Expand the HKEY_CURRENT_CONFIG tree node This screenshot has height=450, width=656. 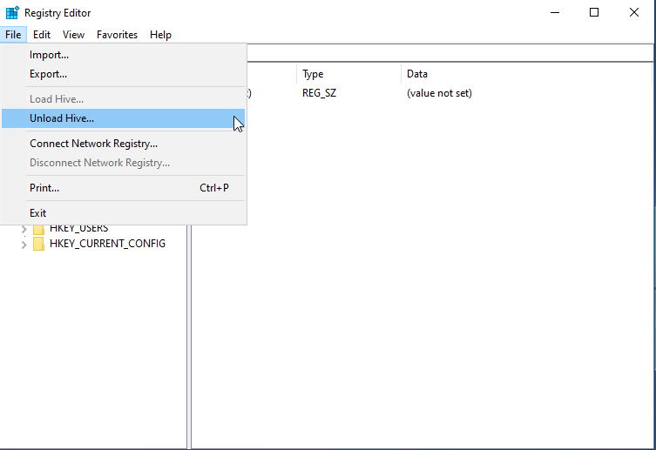click(24, 245)
